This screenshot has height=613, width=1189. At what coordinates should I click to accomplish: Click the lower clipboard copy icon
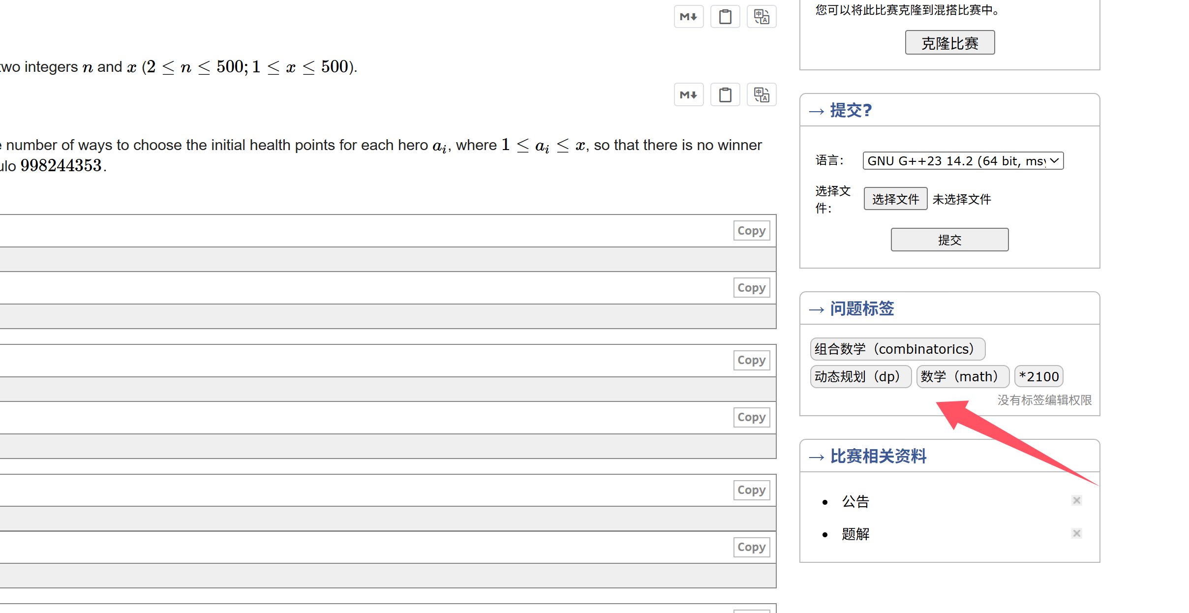pos(725,94)
